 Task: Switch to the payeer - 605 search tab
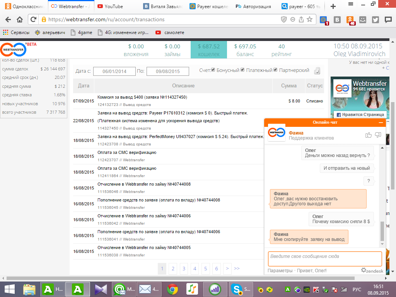point(301,6)
